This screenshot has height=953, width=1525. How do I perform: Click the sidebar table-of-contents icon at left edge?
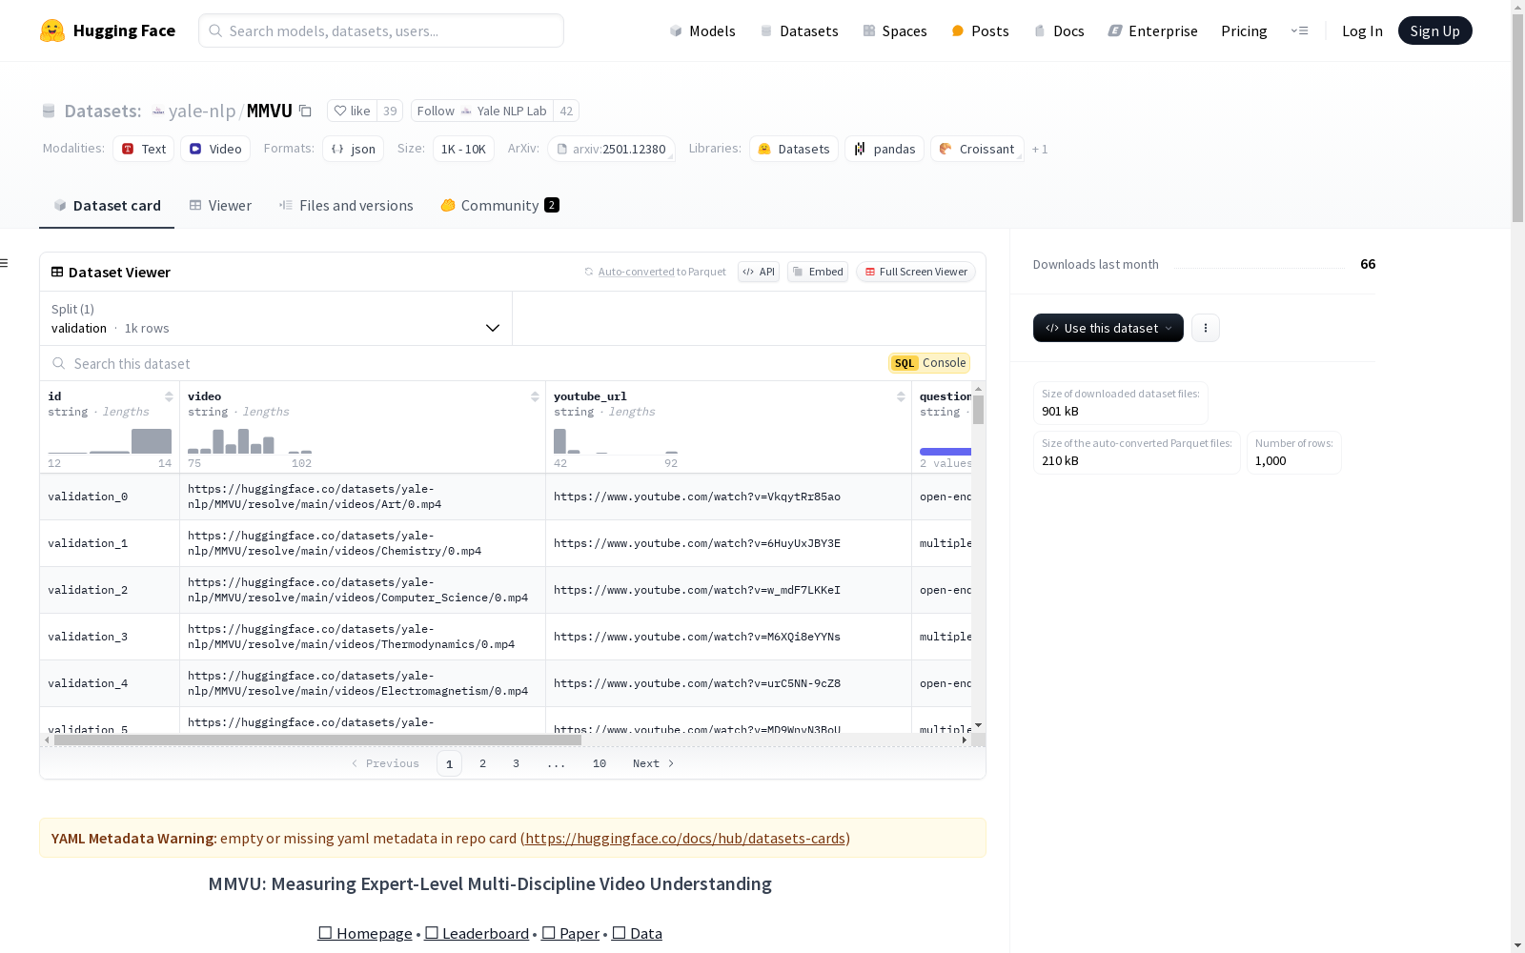pyautogui.click(x=5, y=263)
